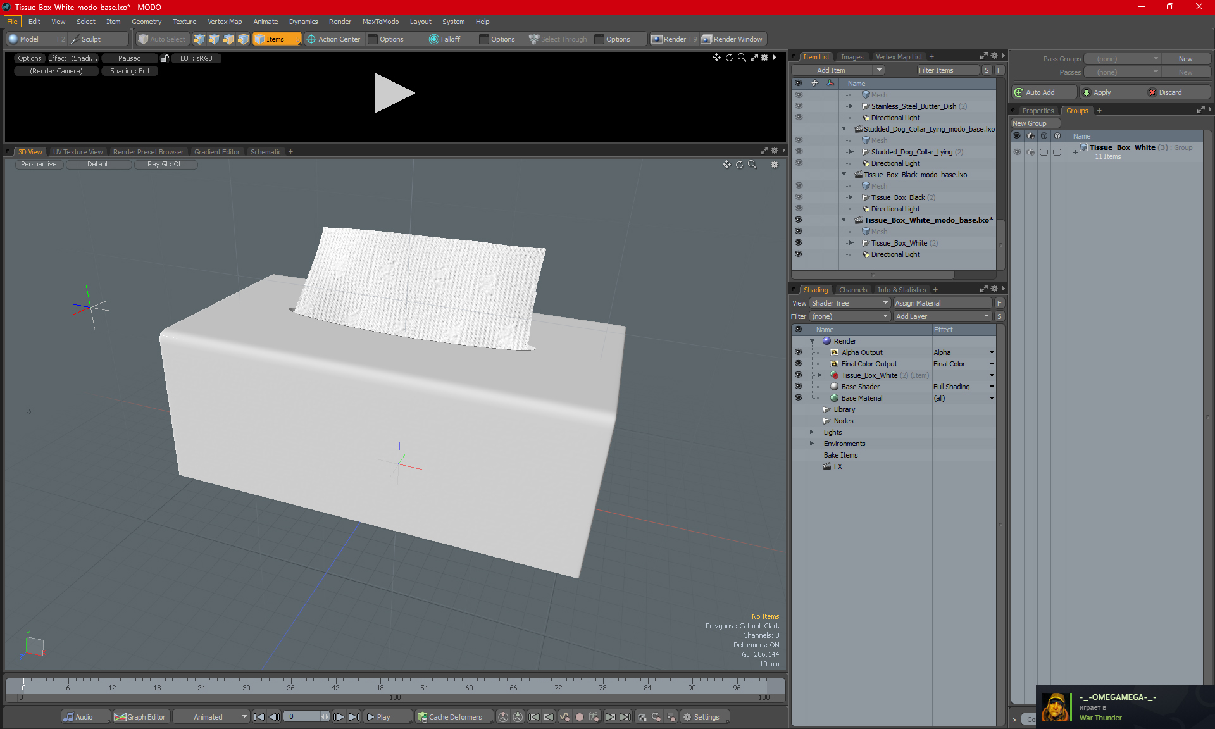Screen dimensions: 1215x729
Task: Toggle visibility of Base Shader layer
Action: click(798, 387)
